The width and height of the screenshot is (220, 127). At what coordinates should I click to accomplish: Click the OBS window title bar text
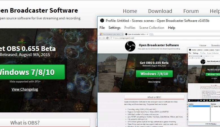[x=157, y=21]
